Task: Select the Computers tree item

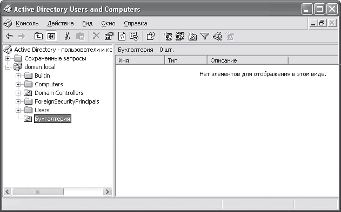Action: point(49,84)
